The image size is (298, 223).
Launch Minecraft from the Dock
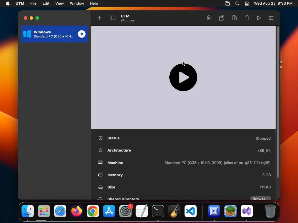coord(230,211)
